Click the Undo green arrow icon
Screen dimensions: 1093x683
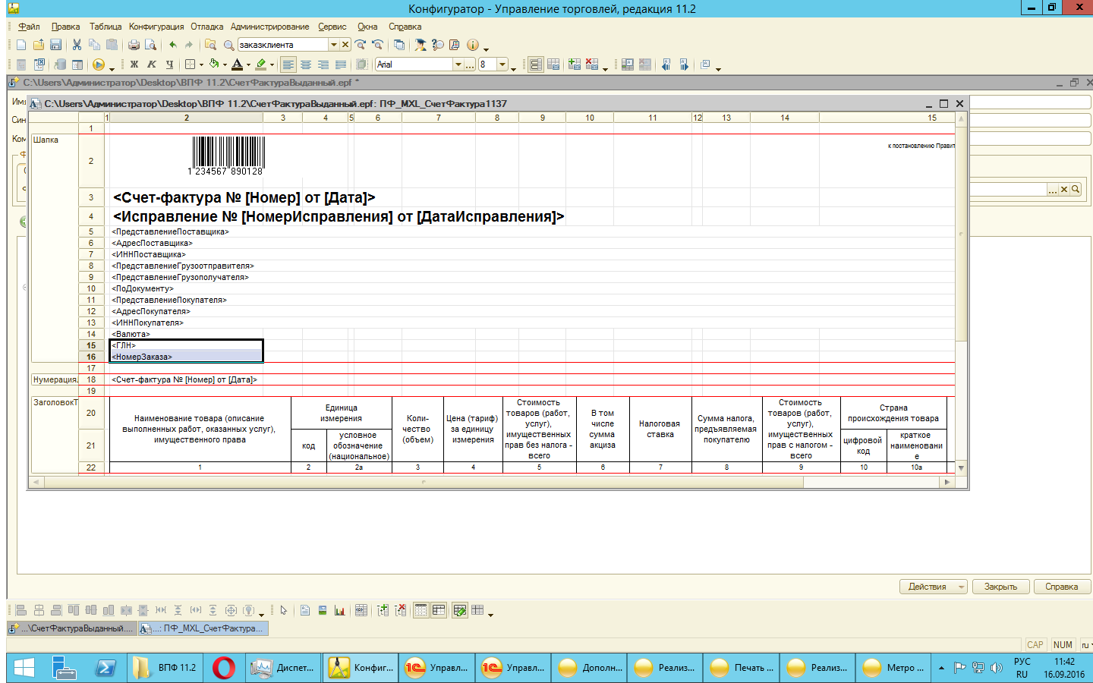[x=173, y=45]
